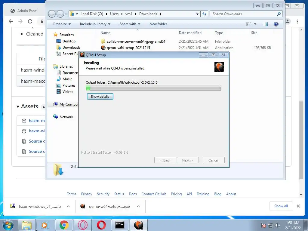This screenshot has width=308, height=231.
Task: Expand the address bar history dropdown
Action: pyautogui.click(x=197, y=14)
